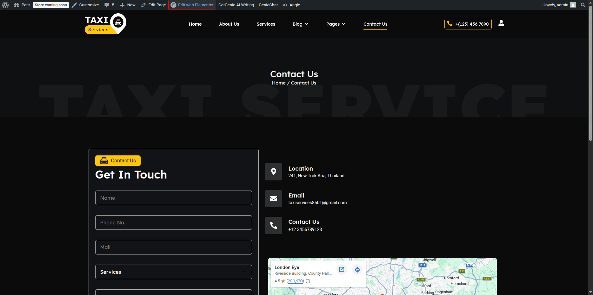Click Edit Page in admin bar
593x295 pixels.
coord(154,5)
